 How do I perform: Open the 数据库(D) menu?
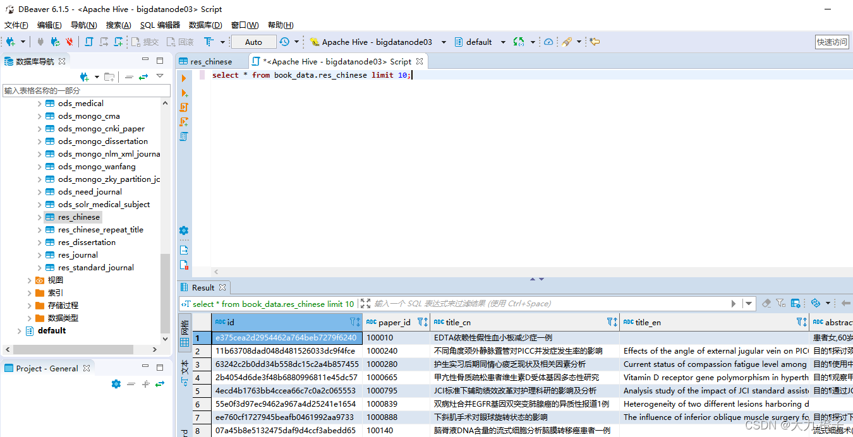205,25
